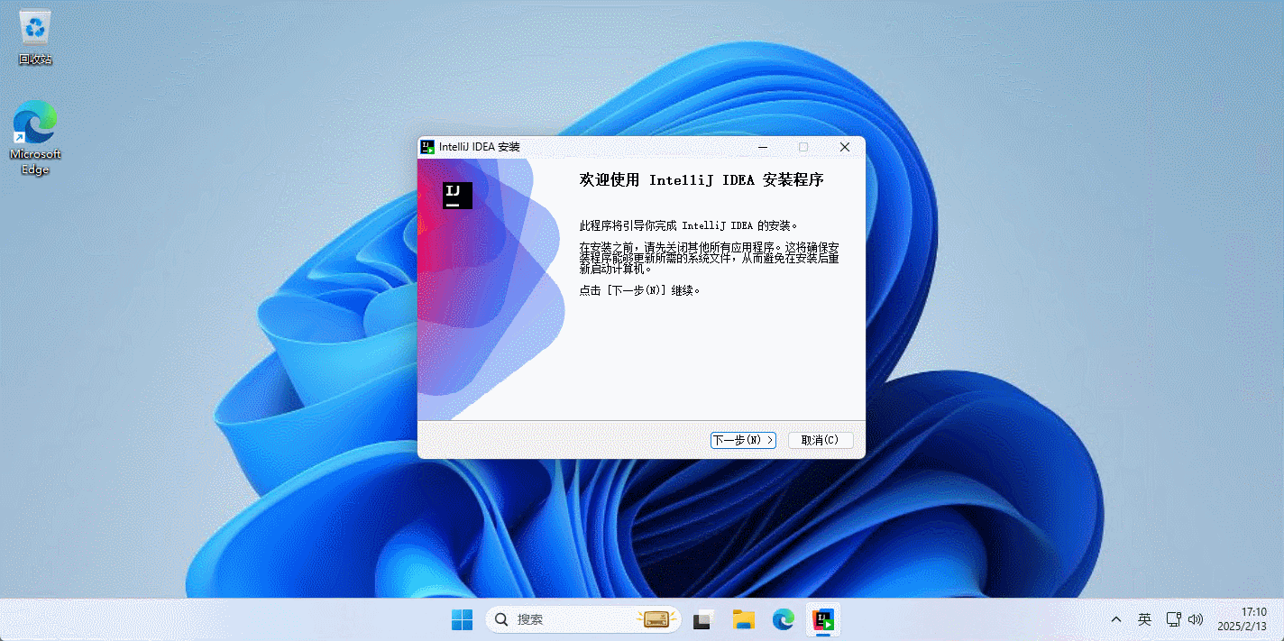Image resolution: width=1284 pixels, height=641 pixels.
Task: Open the Windows Start menu
Action: [462, 619]
